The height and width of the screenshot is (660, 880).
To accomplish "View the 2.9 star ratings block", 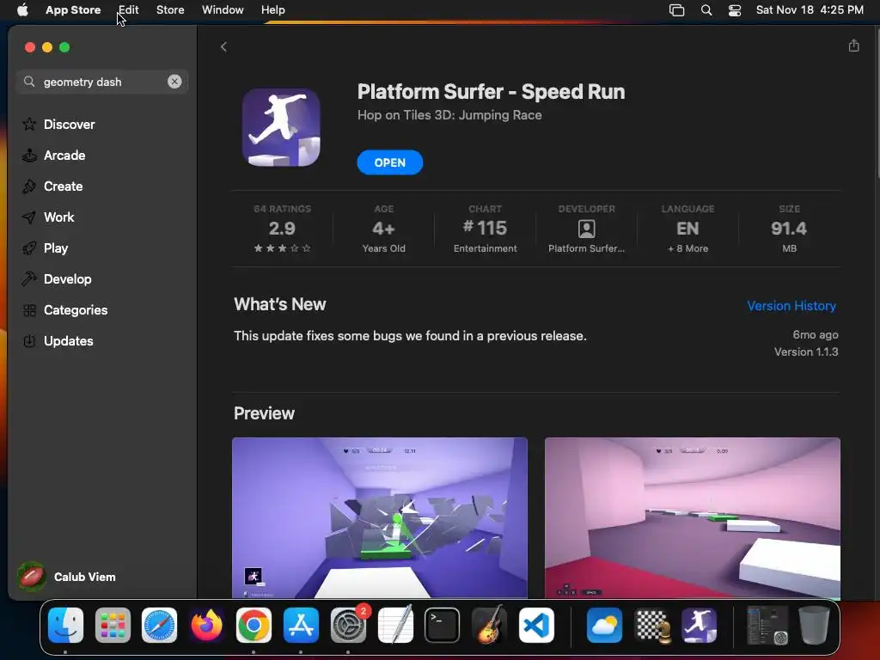I will 282,229.
